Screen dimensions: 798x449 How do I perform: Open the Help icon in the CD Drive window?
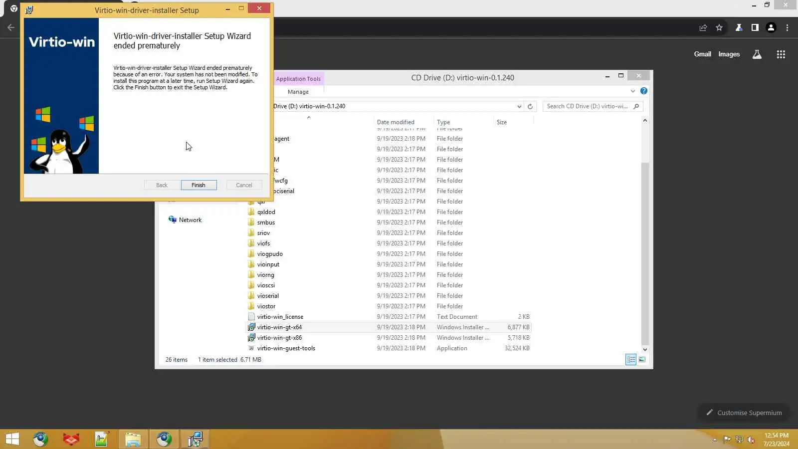(644, 91)
